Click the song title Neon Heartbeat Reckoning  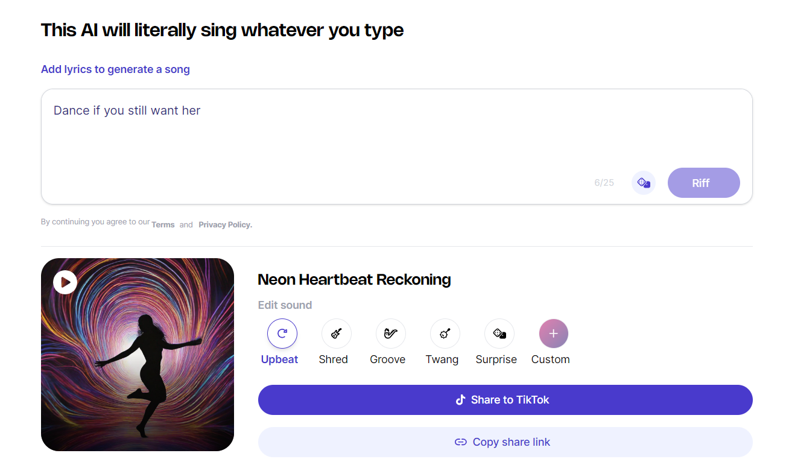point(354,280)
